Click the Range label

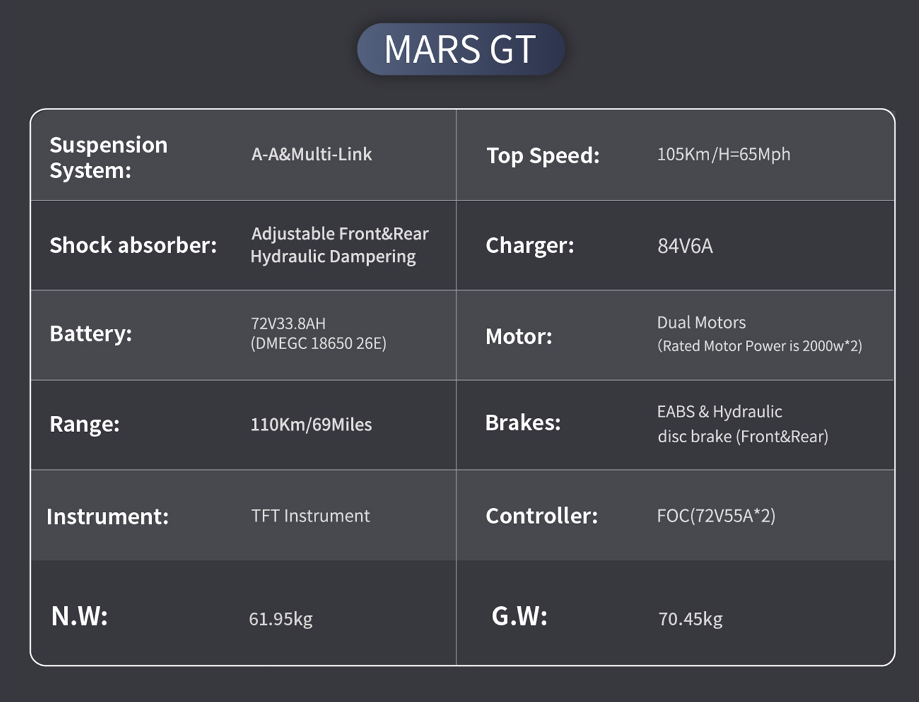pos(84,424)
